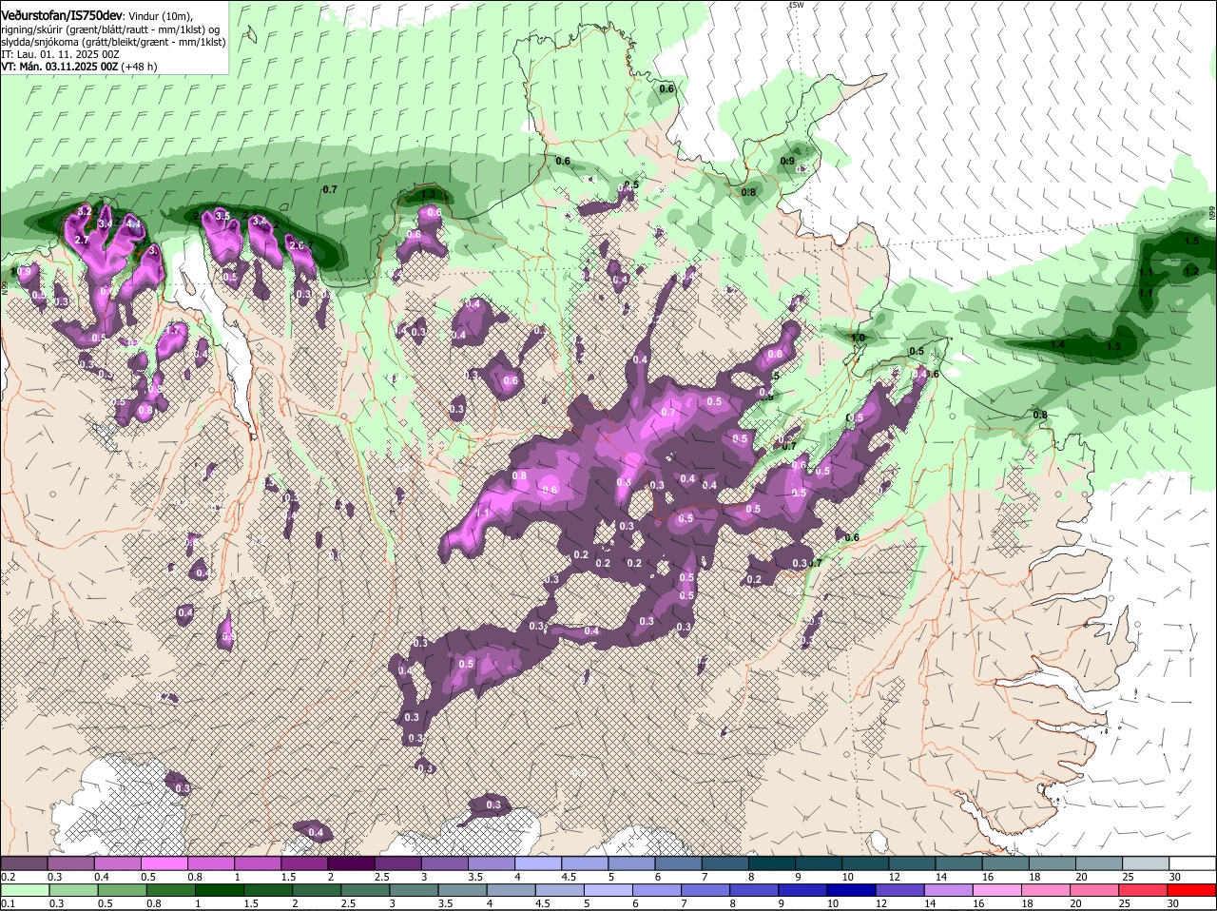Screen dimensions: 1217x911
Task: Select upper scale swatch starting at 20
Action: click(1100, 863)
